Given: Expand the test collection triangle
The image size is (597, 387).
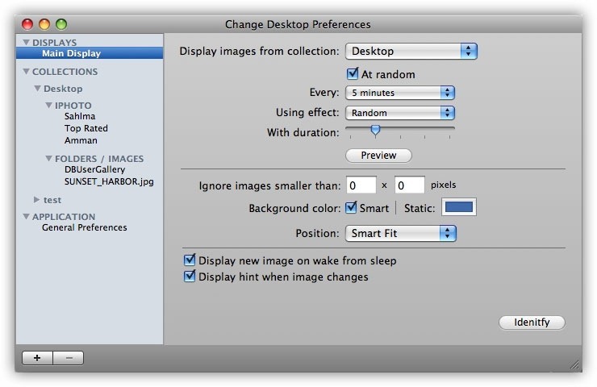Looking at the screenshot, I should coord(37,199).
